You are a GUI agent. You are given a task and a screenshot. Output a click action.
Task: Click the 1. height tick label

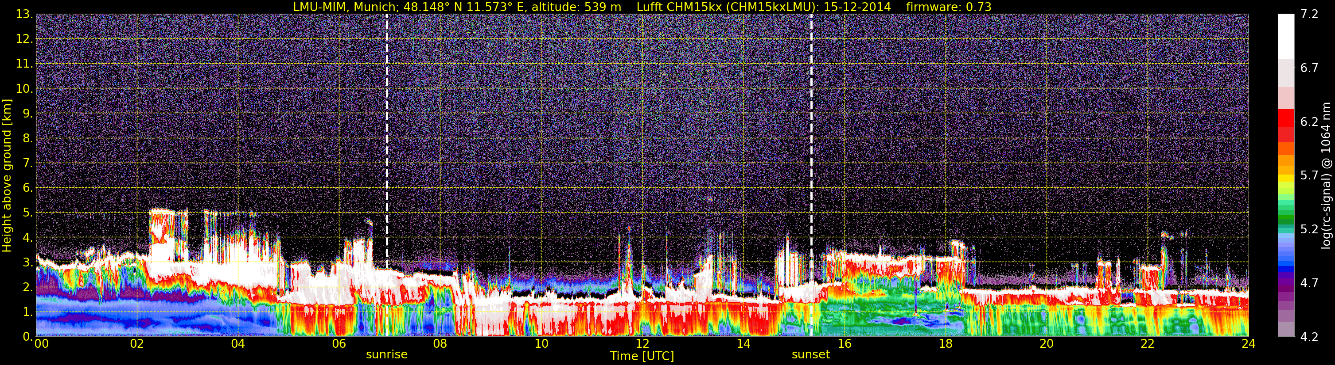(27, 312)
